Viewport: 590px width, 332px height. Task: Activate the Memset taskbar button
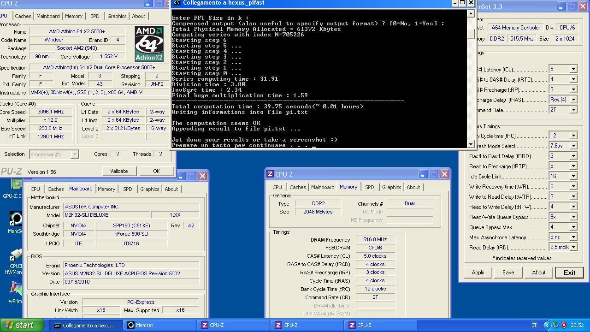coord(159,325)
